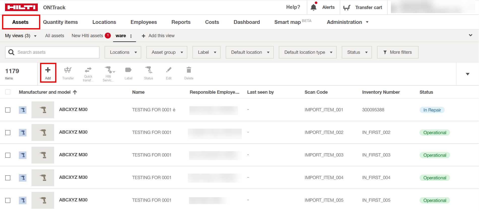This screenshot has width=479, height=211.
Task: Click the search magnifier icon
Action: pos(11,52)
